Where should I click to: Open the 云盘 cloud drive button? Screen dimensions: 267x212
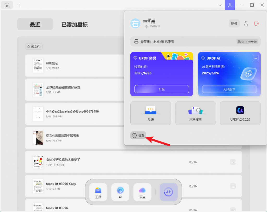tap(142, 192)
